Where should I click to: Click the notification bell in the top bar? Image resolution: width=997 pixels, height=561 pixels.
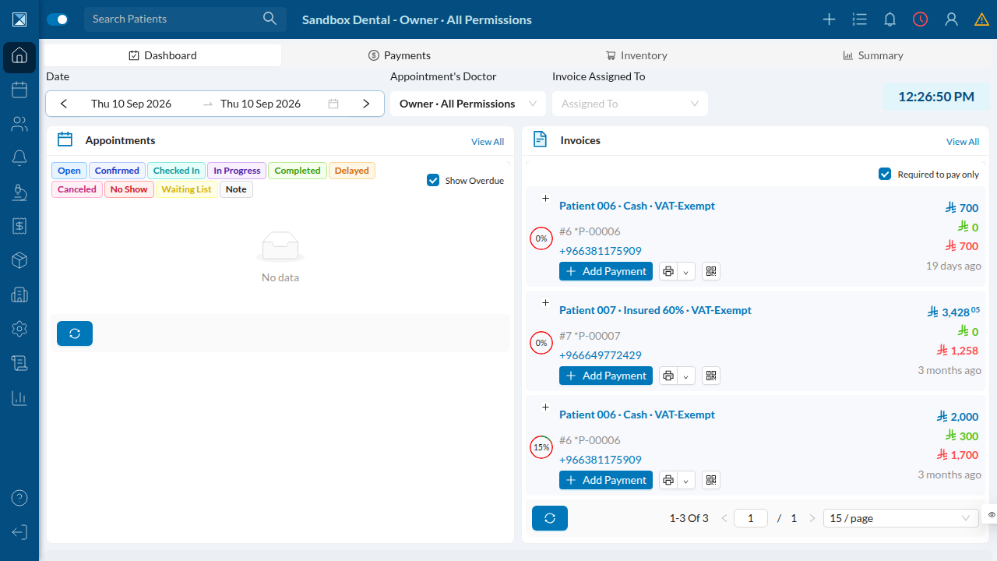click(x=890, y=19)
